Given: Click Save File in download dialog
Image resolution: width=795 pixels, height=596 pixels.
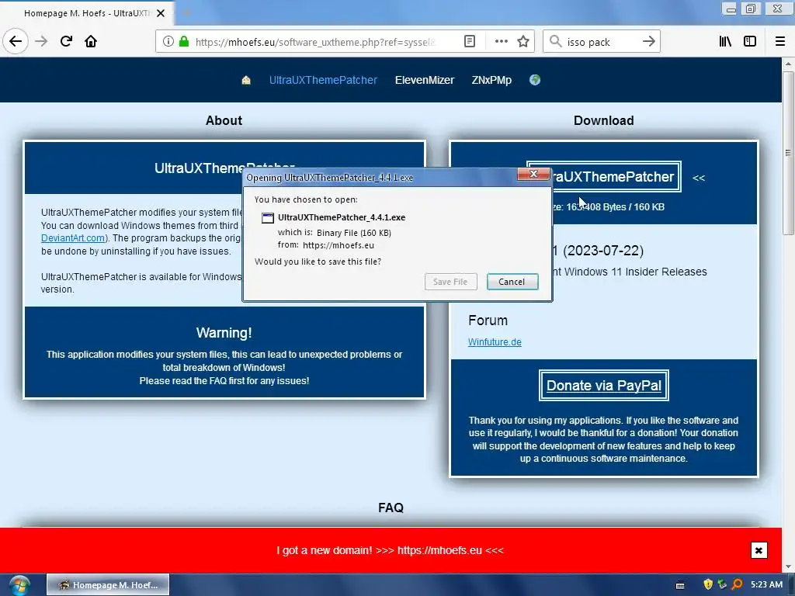Looking at the screenshot, I should (450, 282).
